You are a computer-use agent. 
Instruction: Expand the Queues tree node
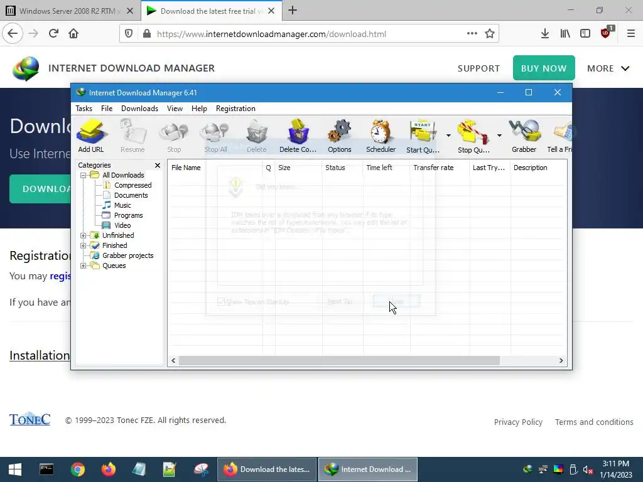(x=84, y=265)
